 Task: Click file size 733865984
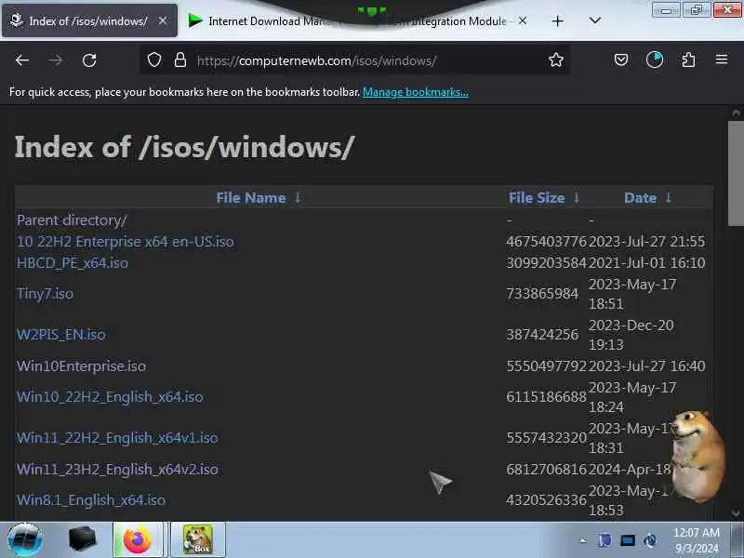click(542, 294)
